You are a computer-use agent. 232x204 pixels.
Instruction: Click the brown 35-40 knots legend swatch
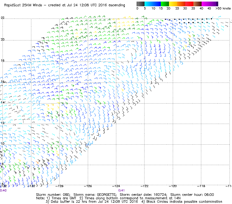coord(198,4)
